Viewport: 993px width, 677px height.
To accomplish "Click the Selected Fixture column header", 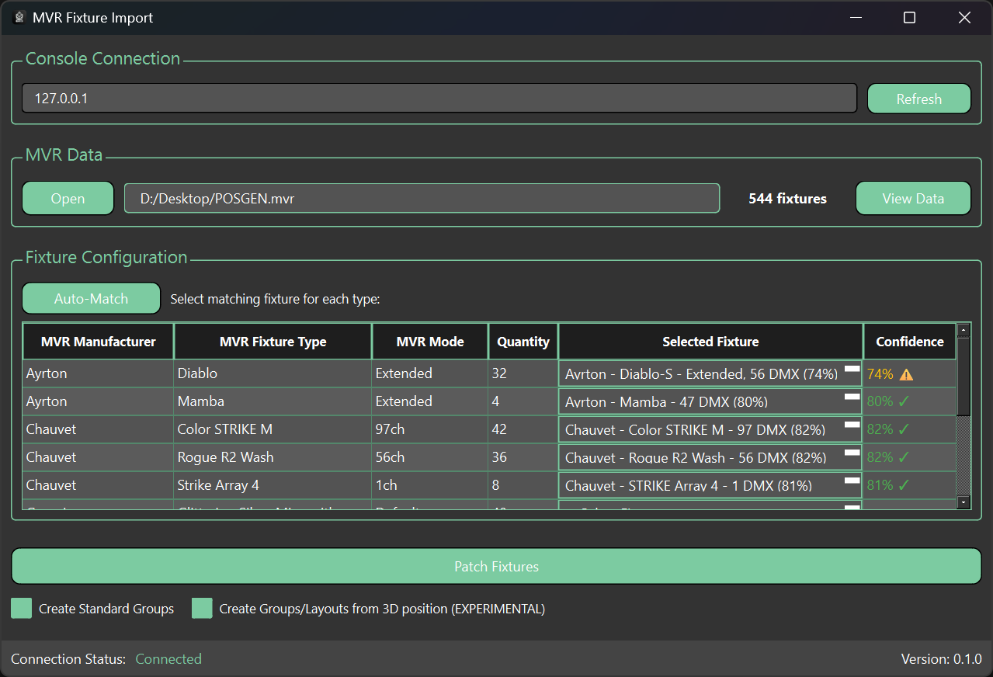I will (710, 342).
